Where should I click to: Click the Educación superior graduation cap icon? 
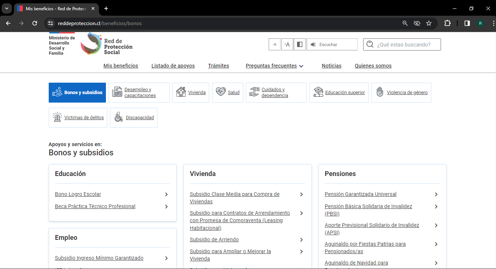coord(318,92)
